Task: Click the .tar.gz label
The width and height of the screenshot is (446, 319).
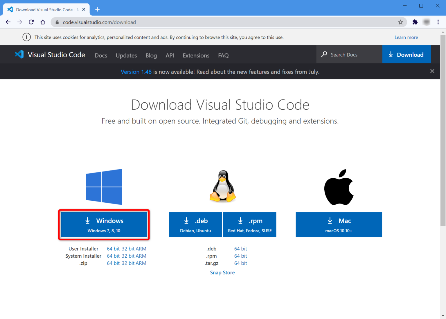Action: pyautogui.click(x=212, y=263)
